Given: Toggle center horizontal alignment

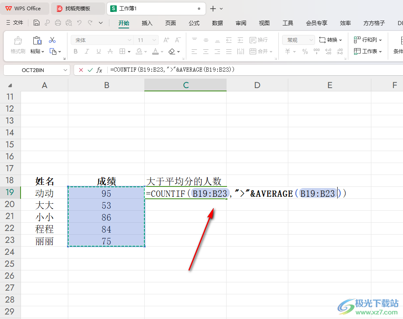Looking at the screenshot, I should tap(206, 51).
